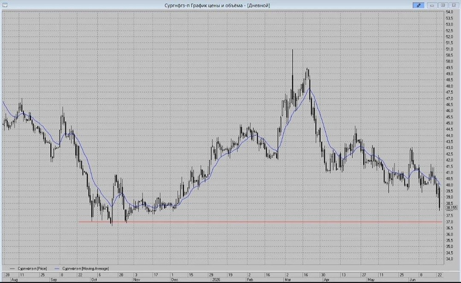Screen dimensions: 461x283
Task: Open the chart window system menu icon
Action: (x=5, y=5)
